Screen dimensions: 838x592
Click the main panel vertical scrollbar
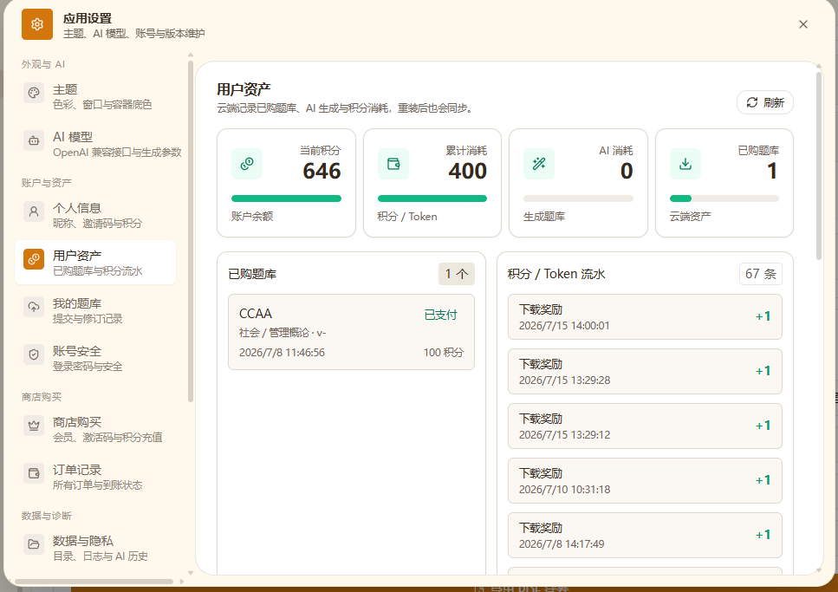(x=819, y=166)
